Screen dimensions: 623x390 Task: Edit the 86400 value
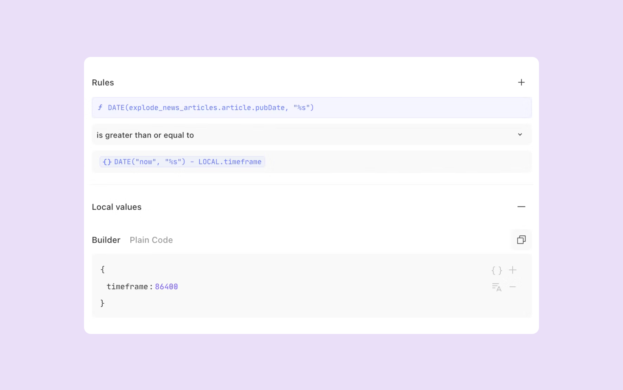coord(166,287)
